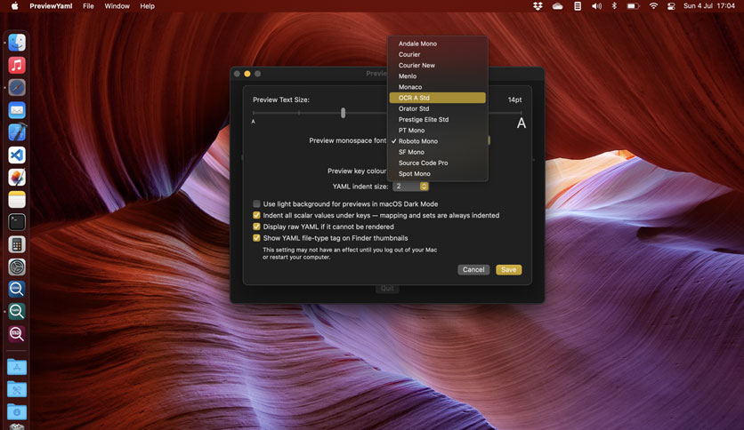This screenshot has height=430, width=744.
Task: Choose Monaco from the font list
Action: tap(438, 87)
